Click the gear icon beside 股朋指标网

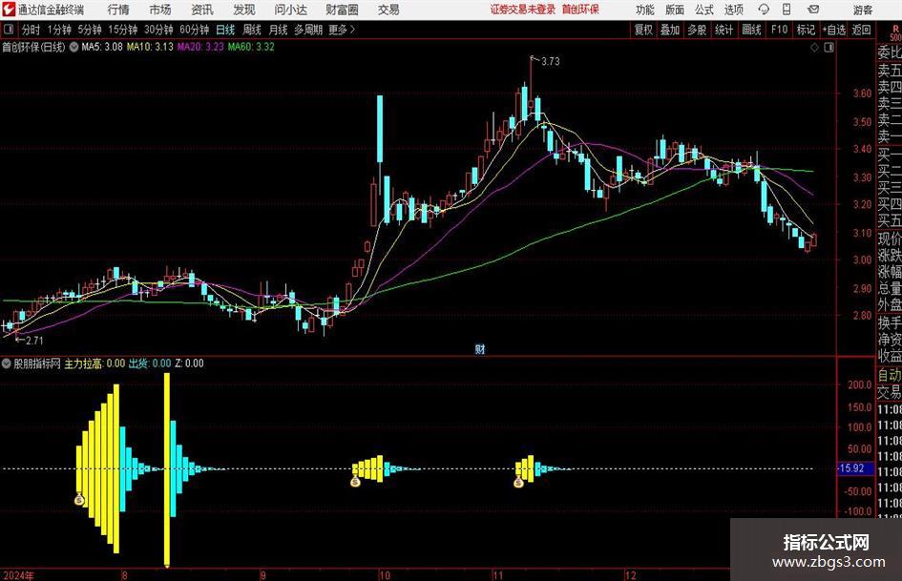click(x=6, y=363)
